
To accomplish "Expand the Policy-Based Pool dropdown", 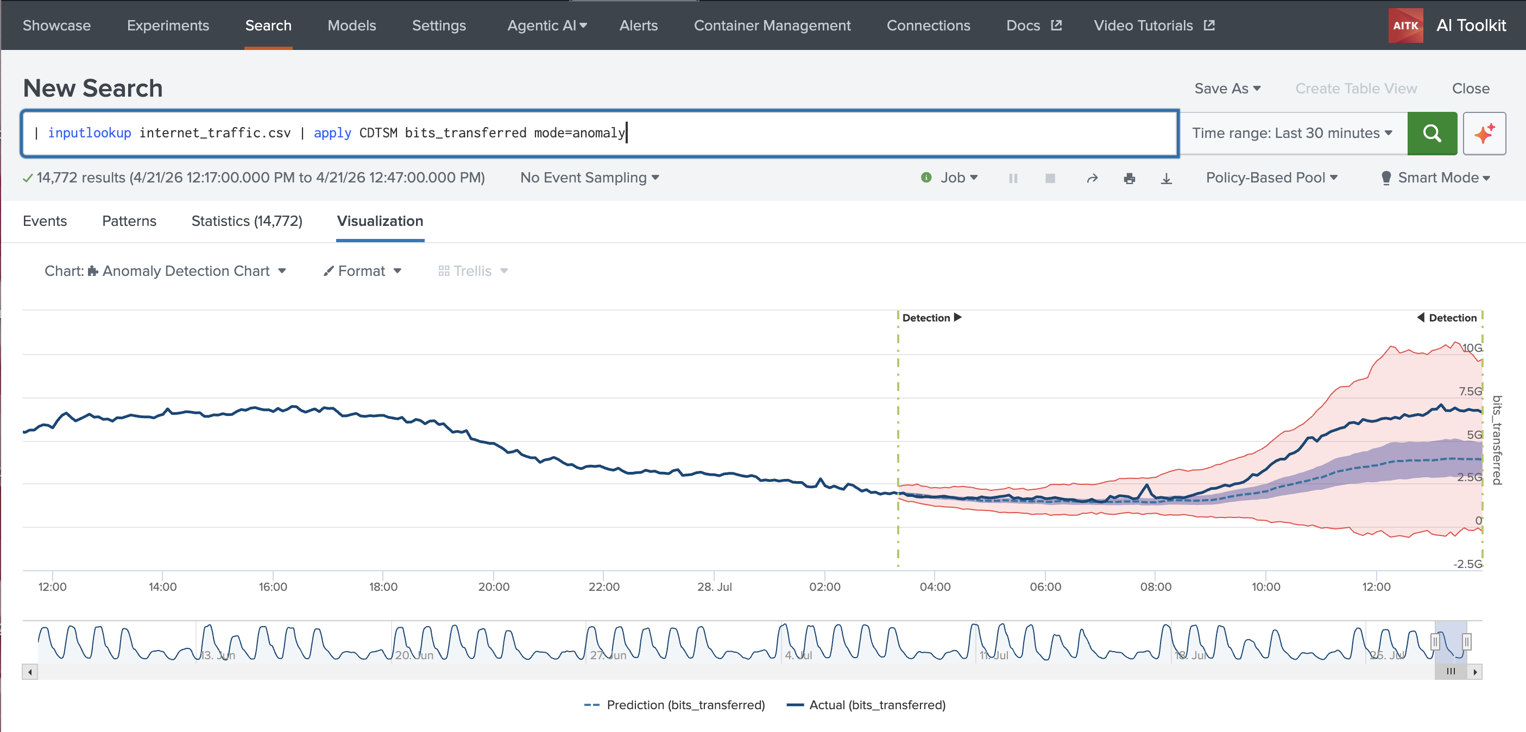I will pyautogui.click(x=1271, y=178).
